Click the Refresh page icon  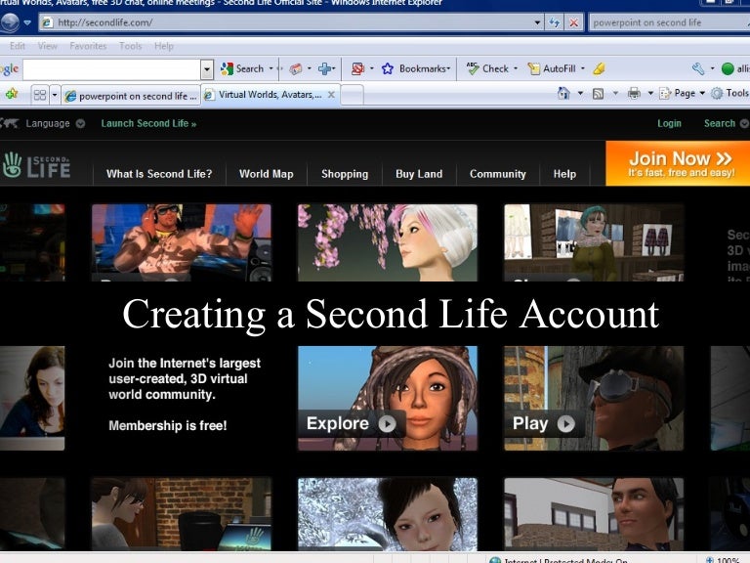pyautogui.click(x=555, y=22)
